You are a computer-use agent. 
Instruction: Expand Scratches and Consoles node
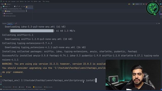(x=3, y=16)
